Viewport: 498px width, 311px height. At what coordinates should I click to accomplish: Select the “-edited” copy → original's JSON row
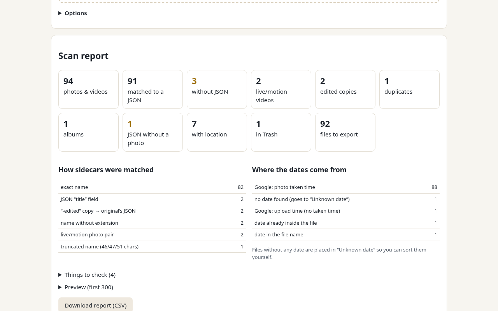(x=152, y=211)
